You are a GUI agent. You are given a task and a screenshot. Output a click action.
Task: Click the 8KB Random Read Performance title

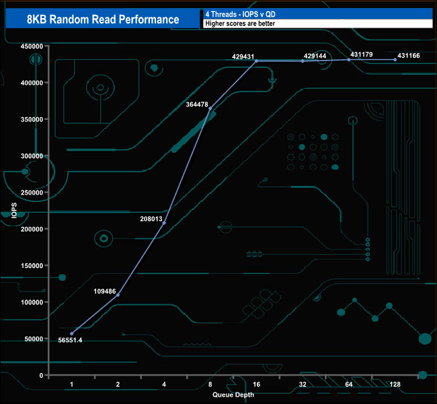tap(103, 19)
